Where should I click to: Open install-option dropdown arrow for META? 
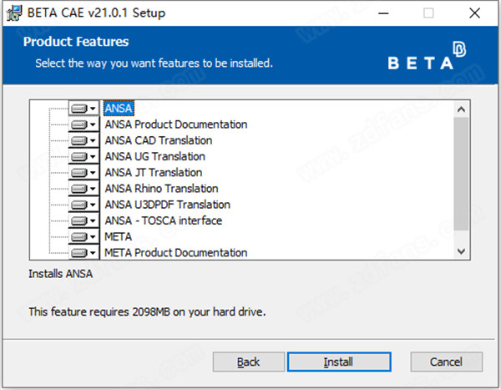pyautogui.click(x=93, y=237)
